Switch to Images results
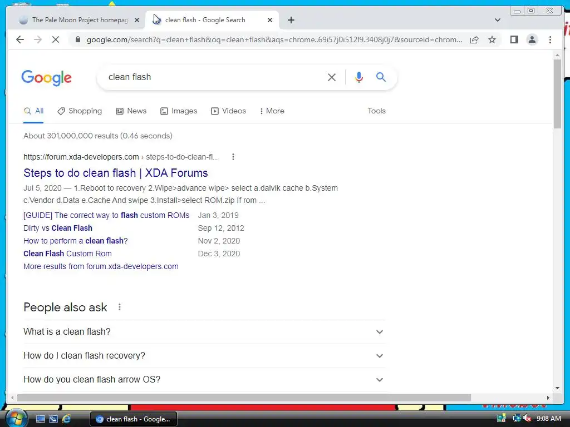This screenshot has width=570, height=427. [179, 111]
